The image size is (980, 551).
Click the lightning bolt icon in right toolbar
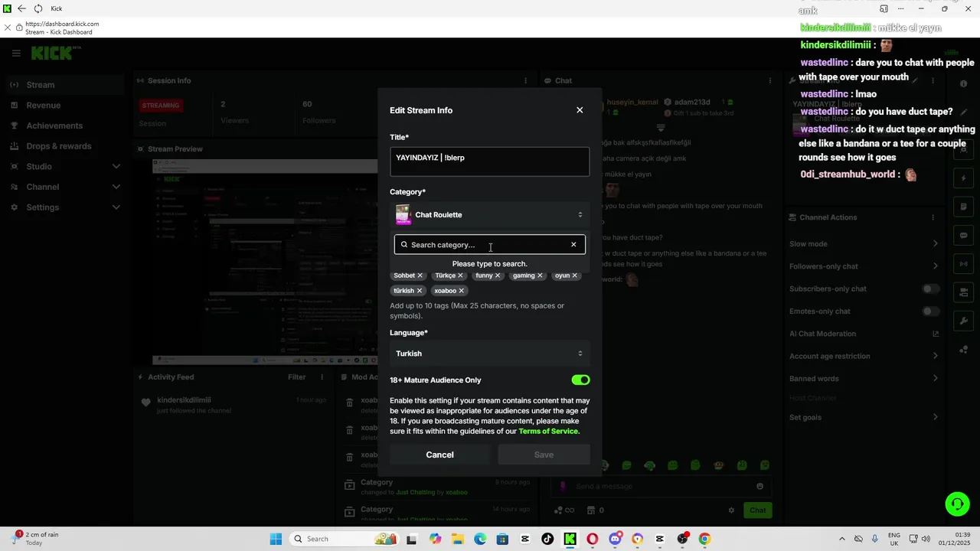(x=964, y=178)
